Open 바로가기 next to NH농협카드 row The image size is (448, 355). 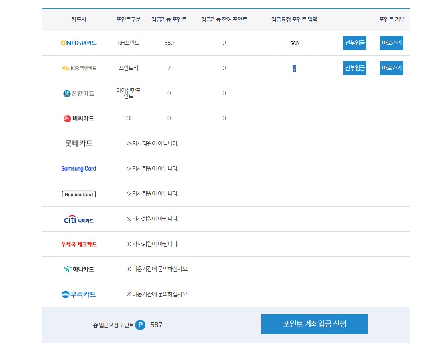coord(391,43)
